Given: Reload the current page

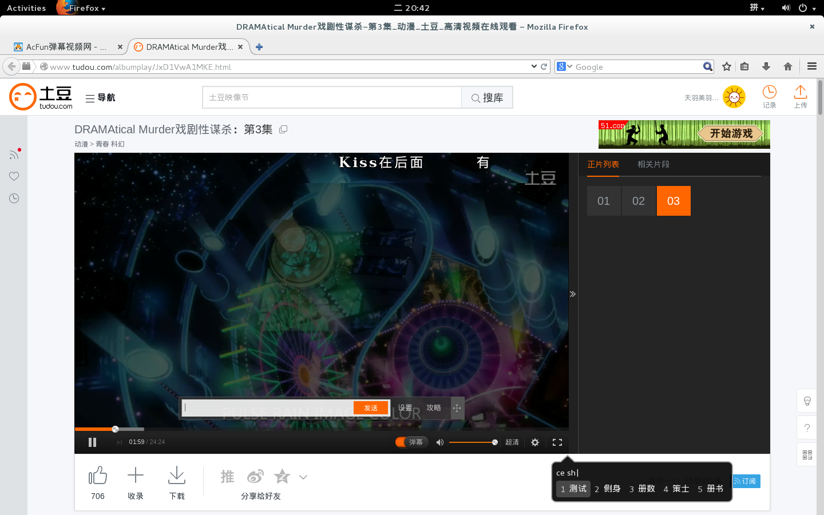Looking at the screenshot, I should [x=544, y=66].
